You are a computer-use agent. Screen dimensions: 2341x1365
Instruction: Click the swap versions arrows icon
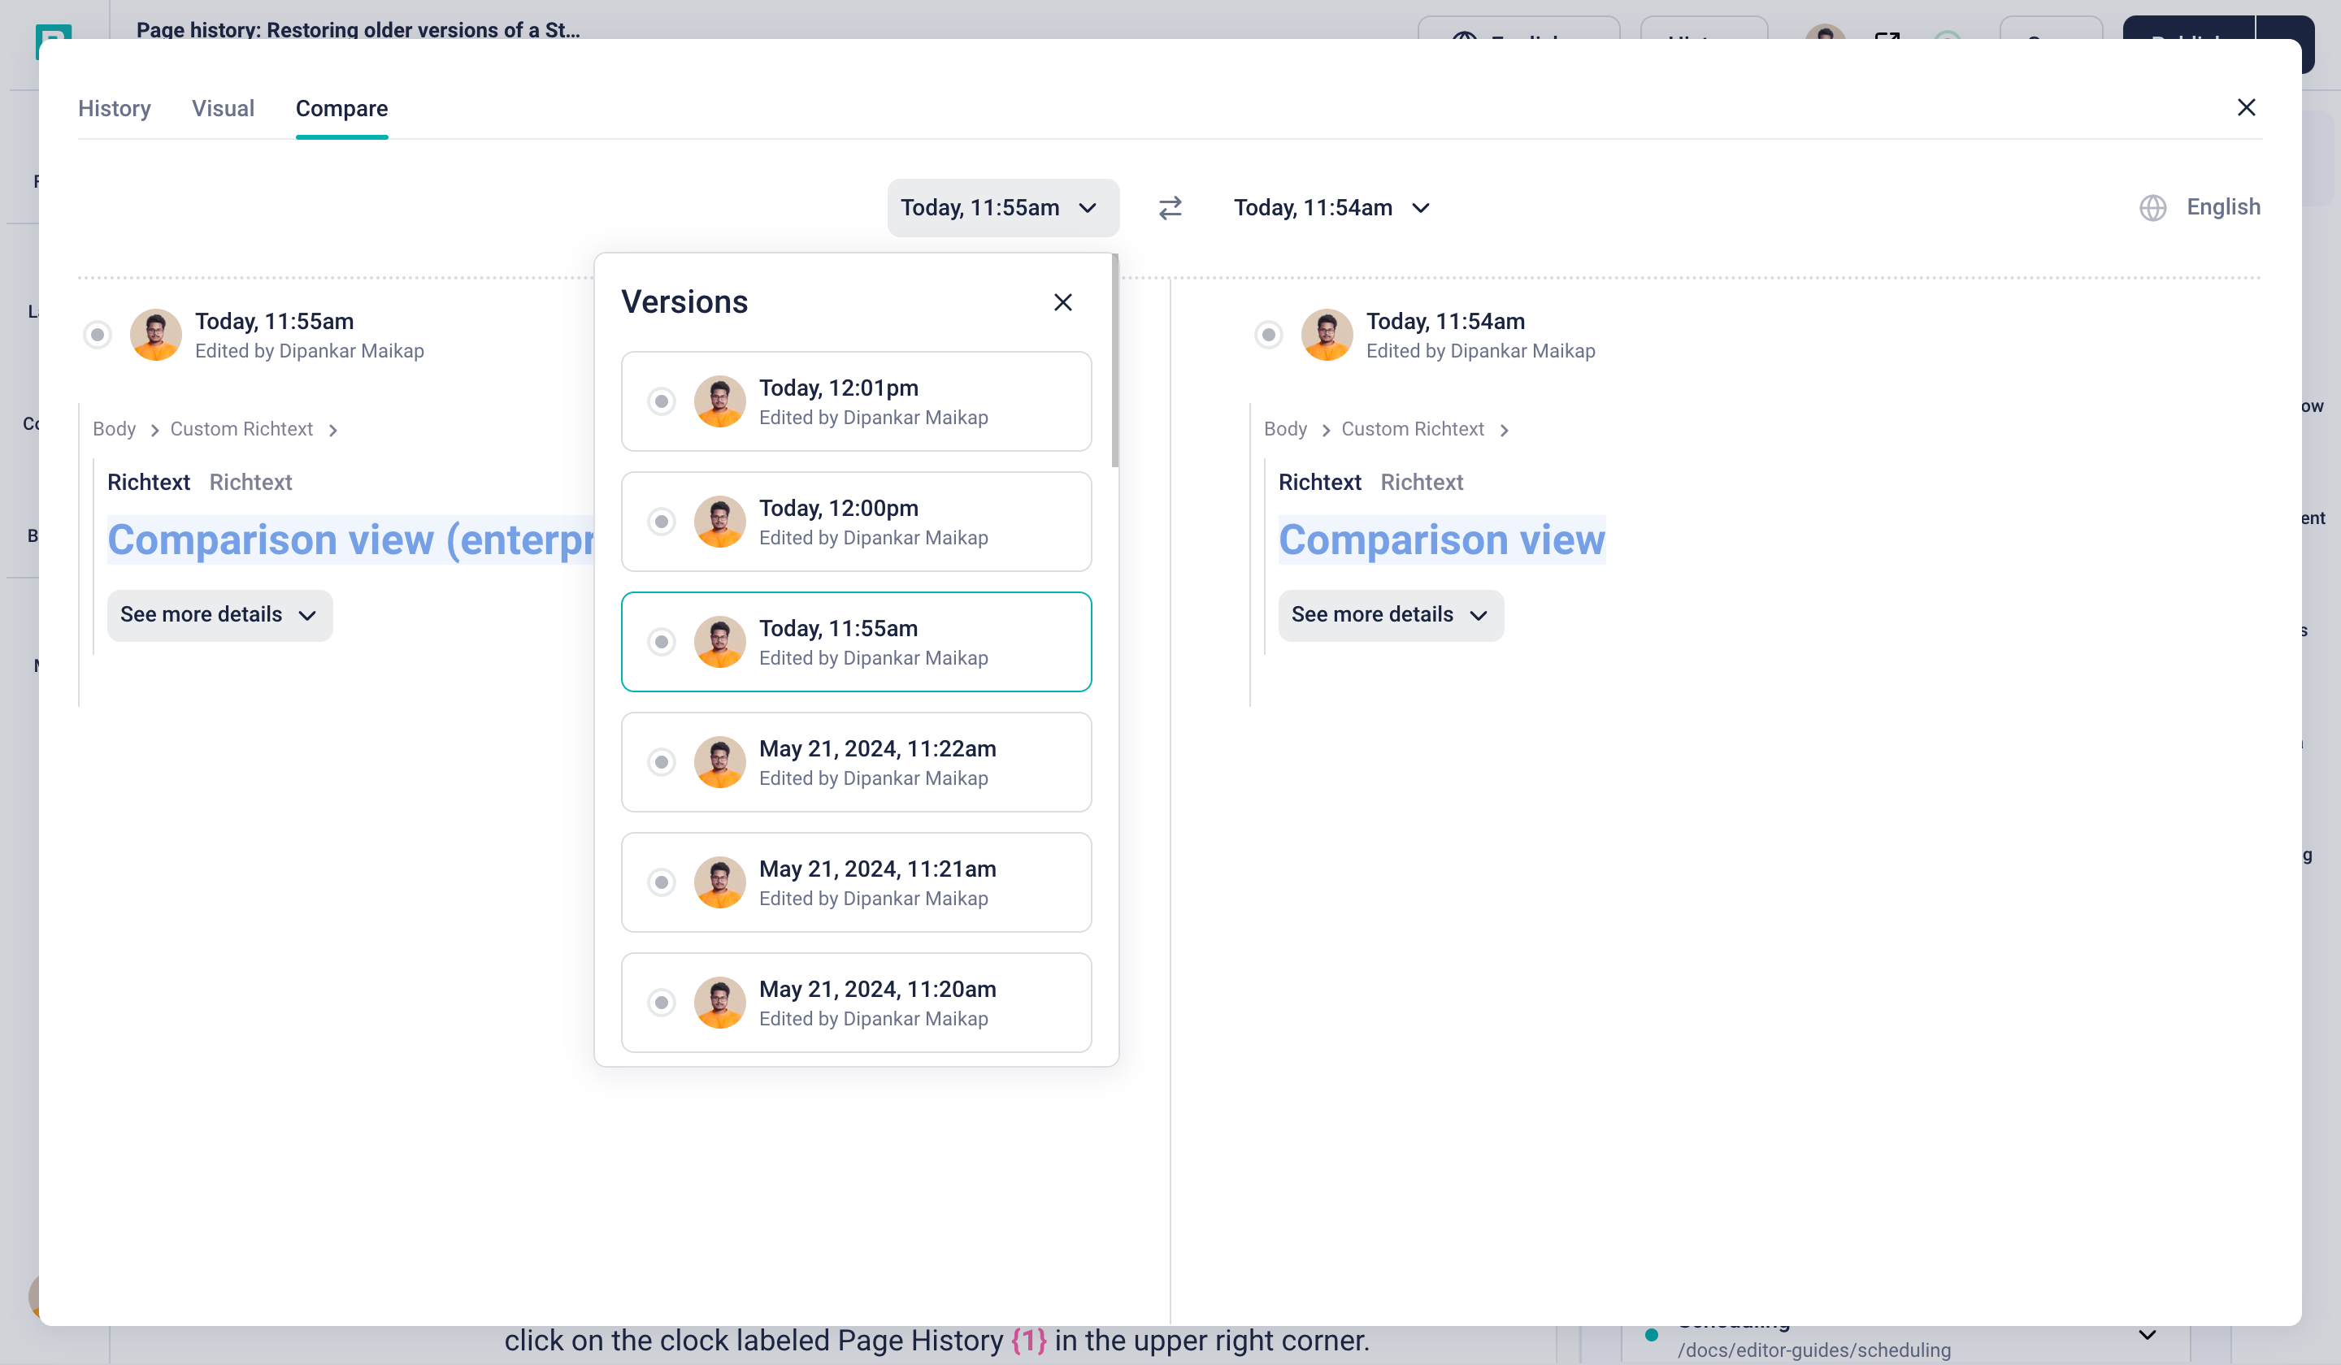coord(1170,207)
